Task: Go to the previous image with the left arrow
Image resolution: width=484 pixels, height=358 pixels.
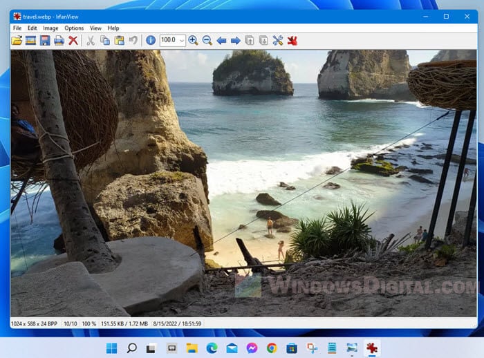Action: pos(221,40)
